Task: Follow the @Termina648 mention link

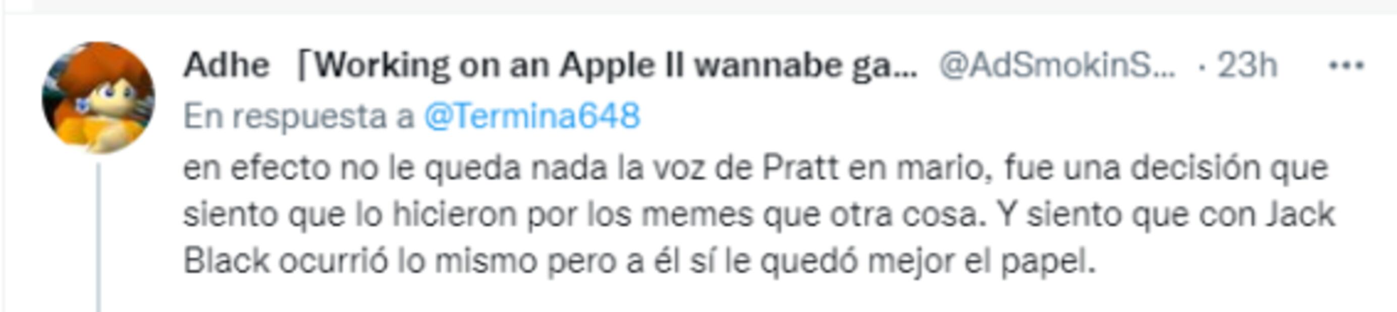Action: [x=531, y=116]
